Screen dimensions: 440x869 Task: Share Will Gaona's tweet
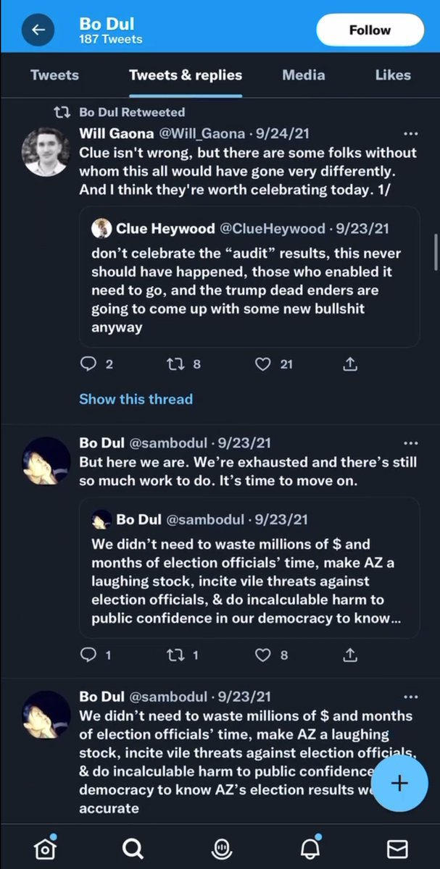[x=349, y=364]
